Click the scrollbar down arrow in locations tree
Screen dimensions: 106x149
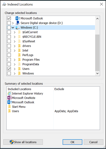[x=97, y=73]
